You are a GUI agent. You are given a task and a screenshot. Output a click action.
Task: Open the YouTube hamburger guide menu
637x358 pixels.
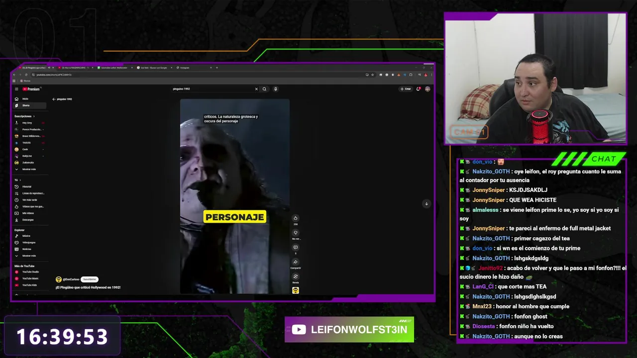pyautogui.click(x=16, y=89)
